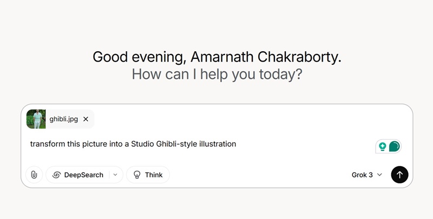Click the green chat bubble extension icon
This screenshot has width=433, height=219.
pyautogui.click(x=395, y=146)
